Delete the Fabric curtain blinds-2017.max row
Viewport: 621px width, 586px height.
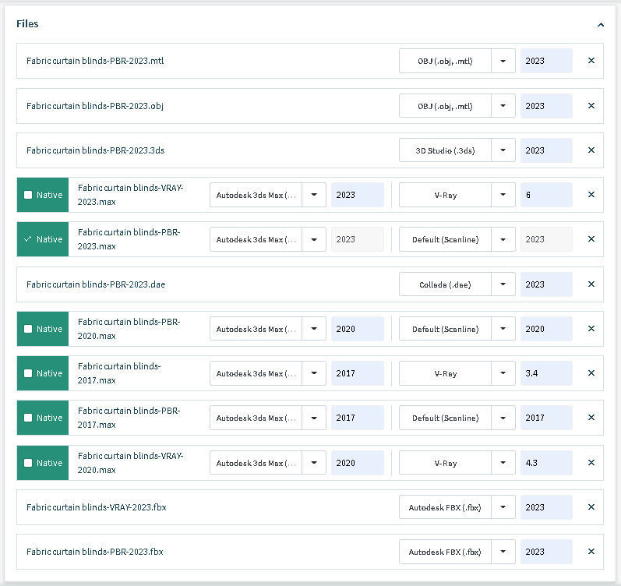pos(591,373)
